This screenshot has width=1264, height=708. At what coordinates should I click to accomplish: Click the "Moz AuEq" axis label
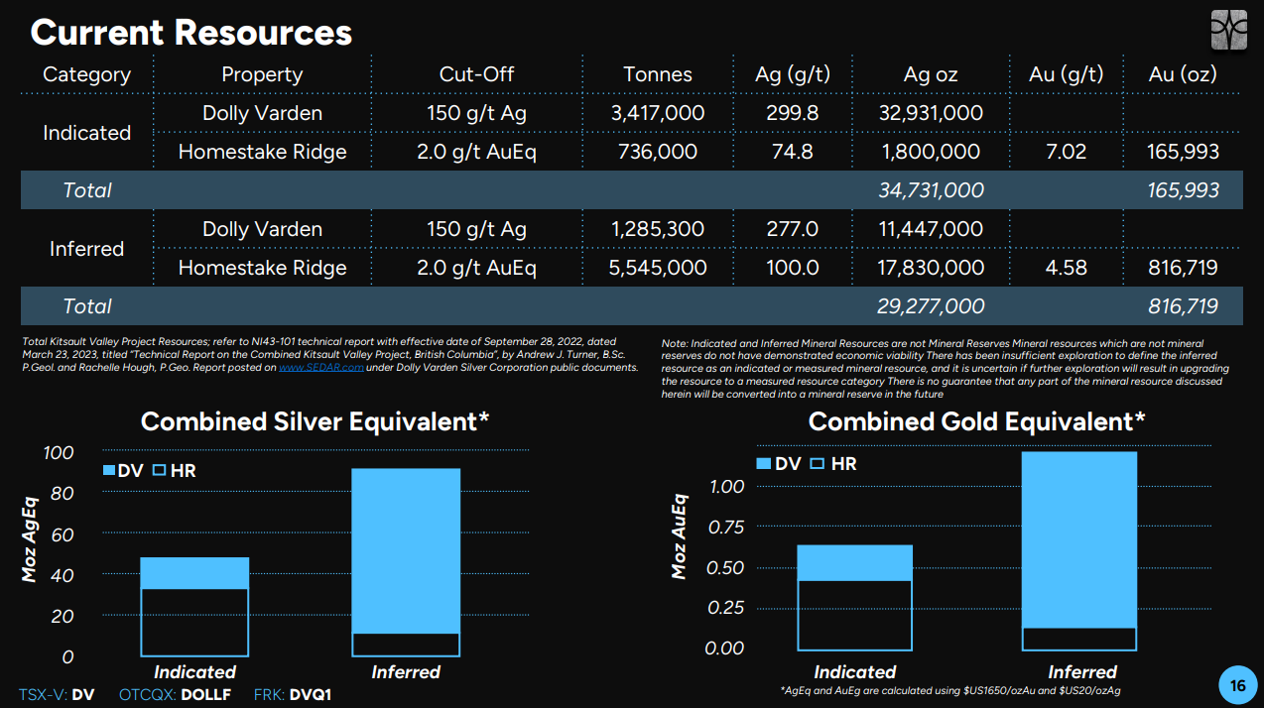[x=679, y=538]
